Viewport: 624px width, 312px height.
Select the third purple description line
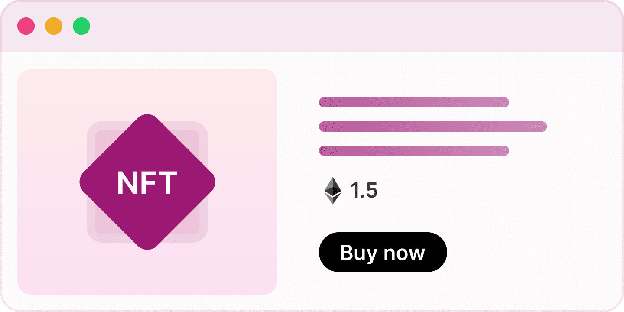[414, 151]
